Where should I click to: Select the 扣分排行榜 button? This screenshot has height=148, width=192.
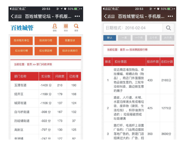[22, 51]
